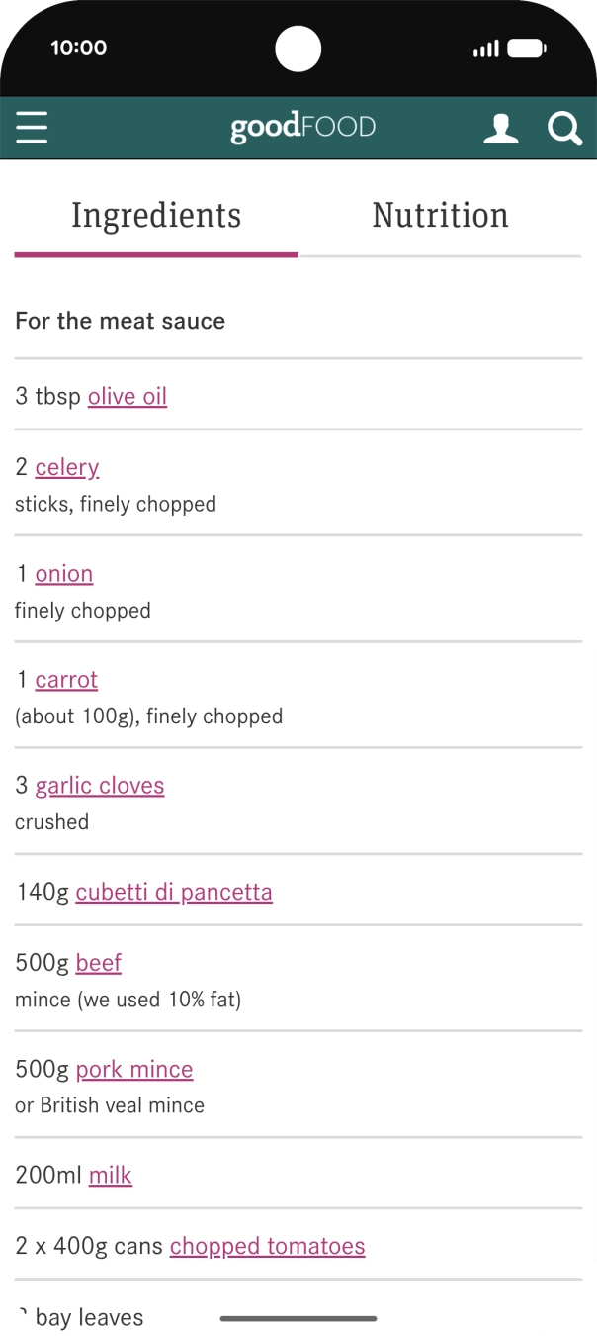Open the pork mince link
This screenshot has height=1336, width=597.
(x=134, y=1069)
